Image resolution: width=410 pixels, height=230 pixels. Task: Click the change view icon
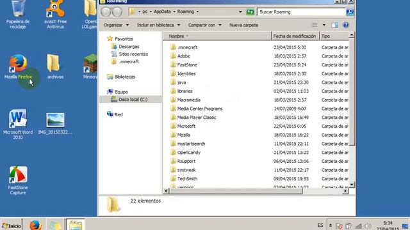(315, 25)
